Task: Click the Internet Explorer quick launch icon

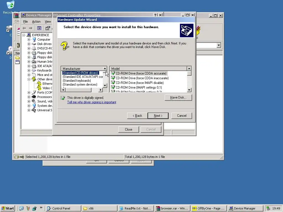Action: pos(22,208)
